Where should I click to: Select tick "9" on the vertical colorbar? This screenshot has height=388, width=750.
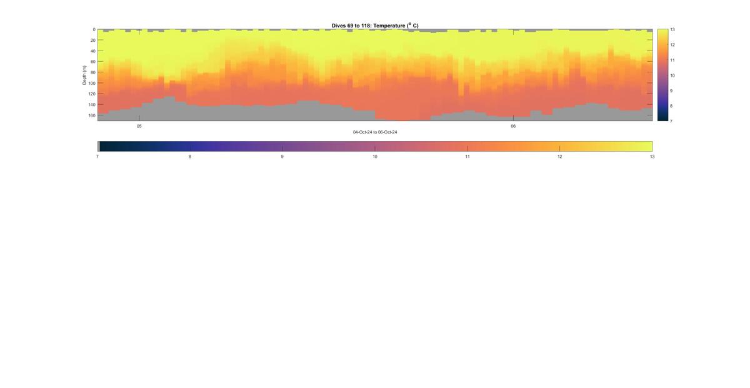pyautogui.click(x=672, y=90)
